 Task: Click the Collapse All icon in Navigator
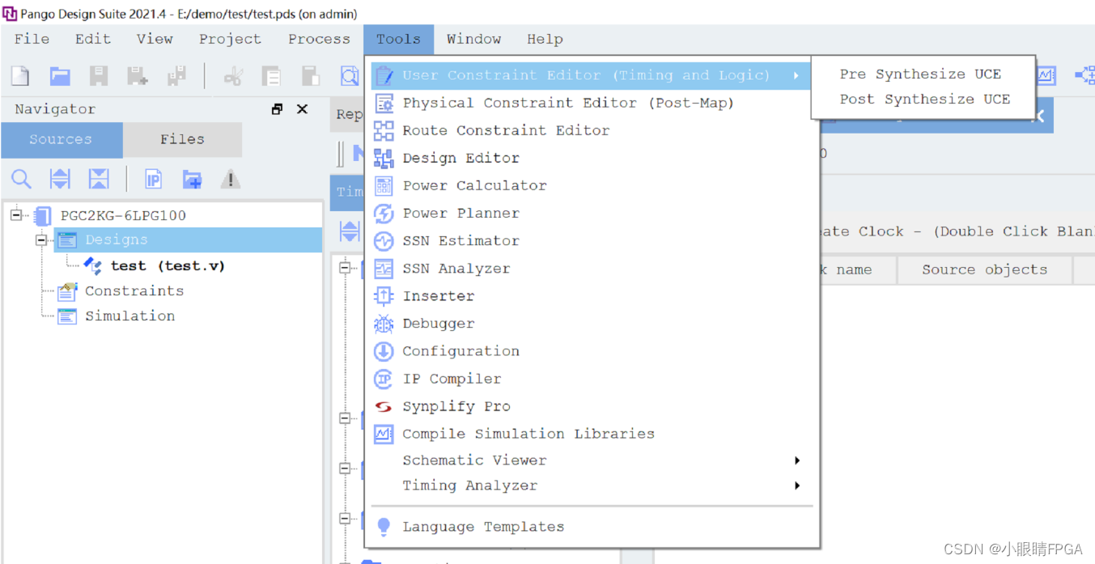[x=99, y=179]
